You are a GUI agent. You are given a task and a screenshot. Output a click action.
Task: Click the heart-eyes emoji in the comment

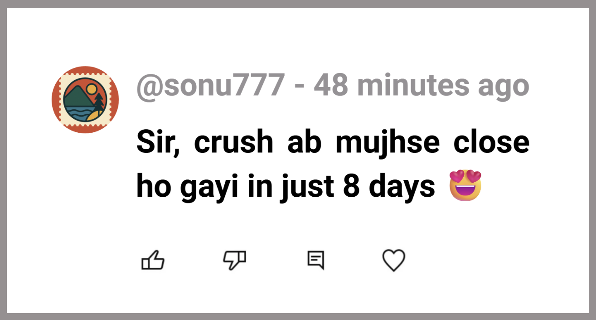coord(465,186)
